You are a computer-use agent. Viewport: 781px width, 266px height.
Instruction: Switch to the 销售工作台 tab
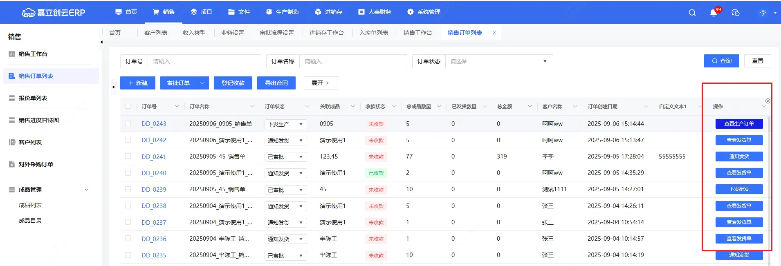pyautogui.click(x=417, y=33)
